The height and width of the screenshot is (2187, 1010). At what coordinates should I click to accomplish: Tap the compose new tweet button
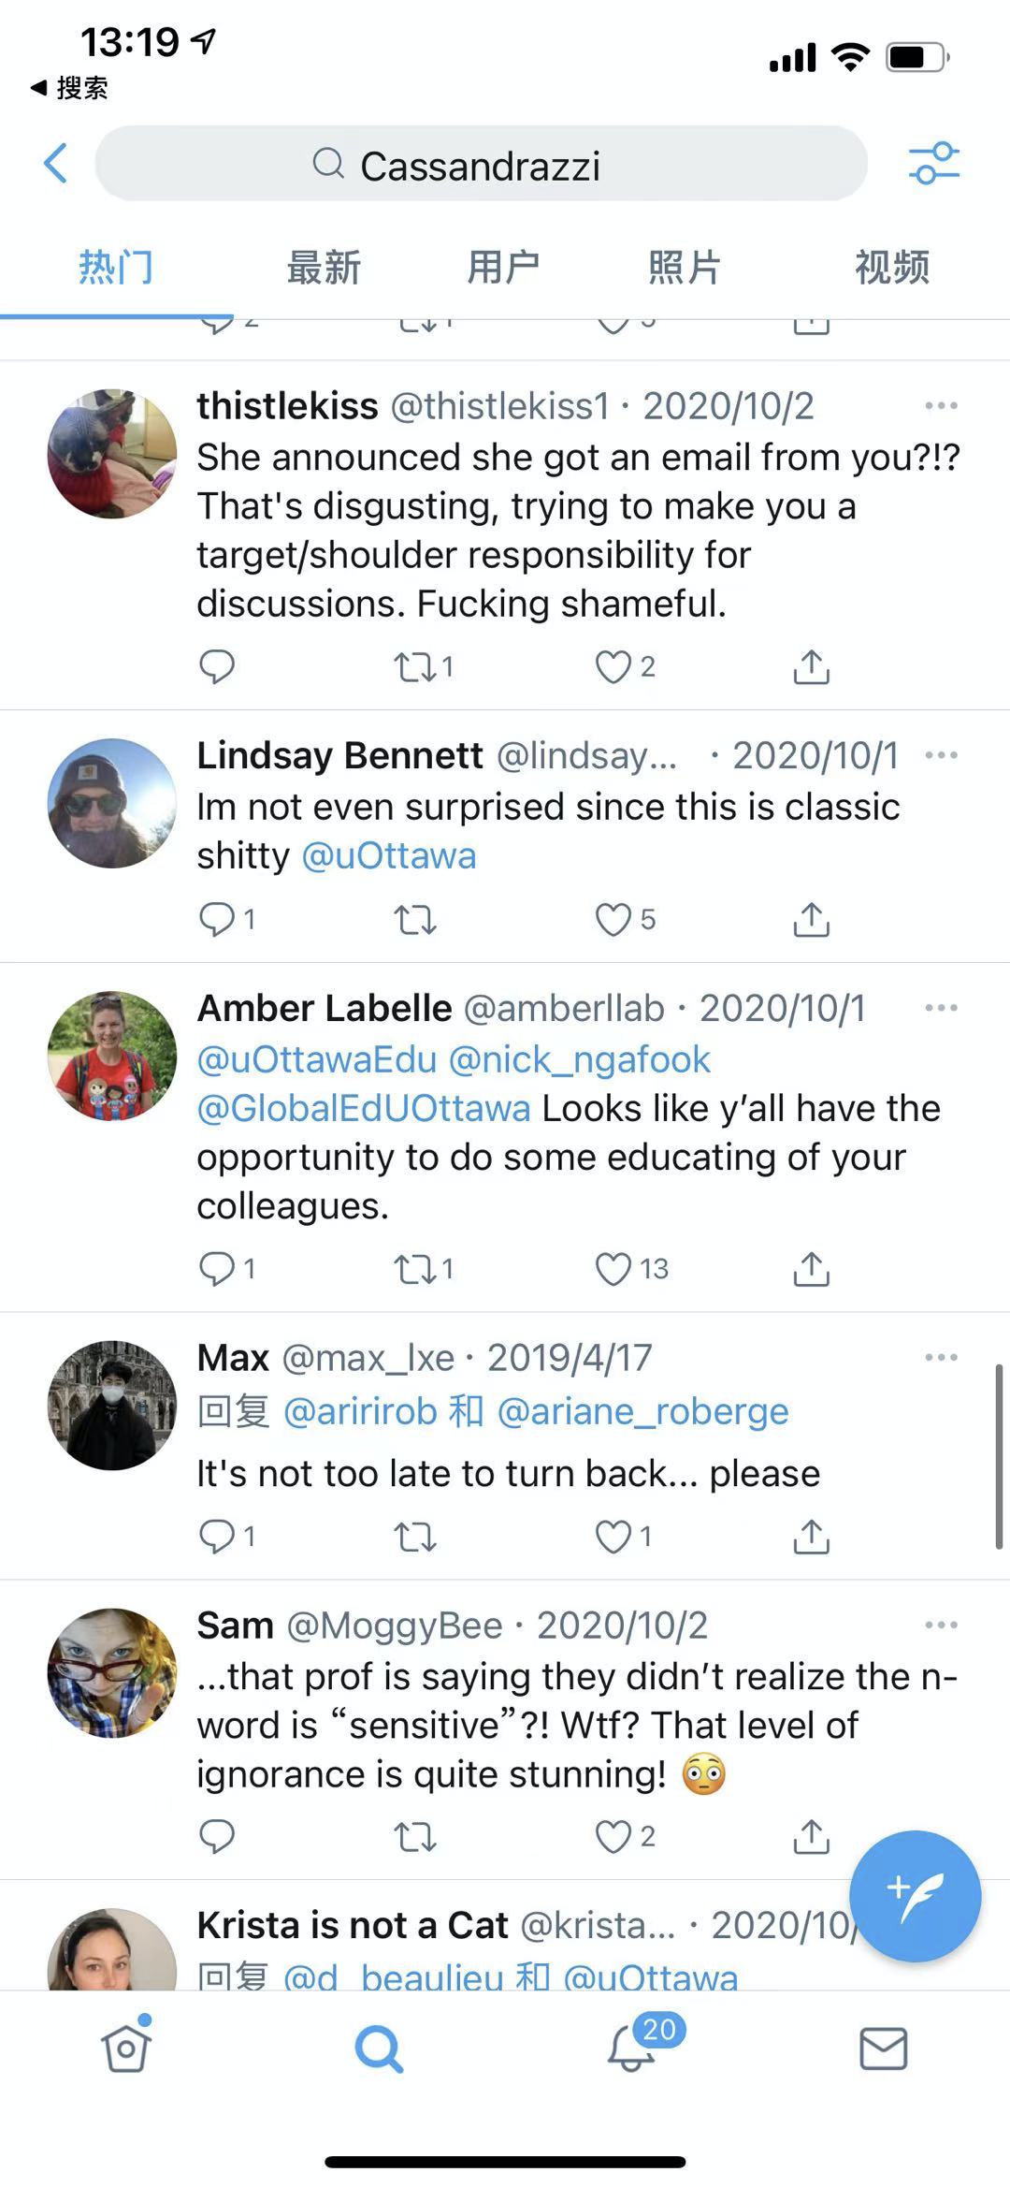coord(914,1895)
